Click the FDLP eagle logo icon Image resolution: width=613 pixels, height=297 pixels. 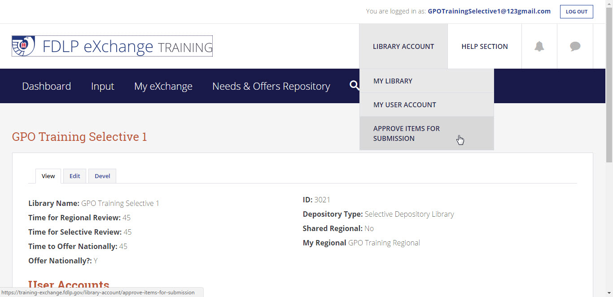click(x=23, y=46)
